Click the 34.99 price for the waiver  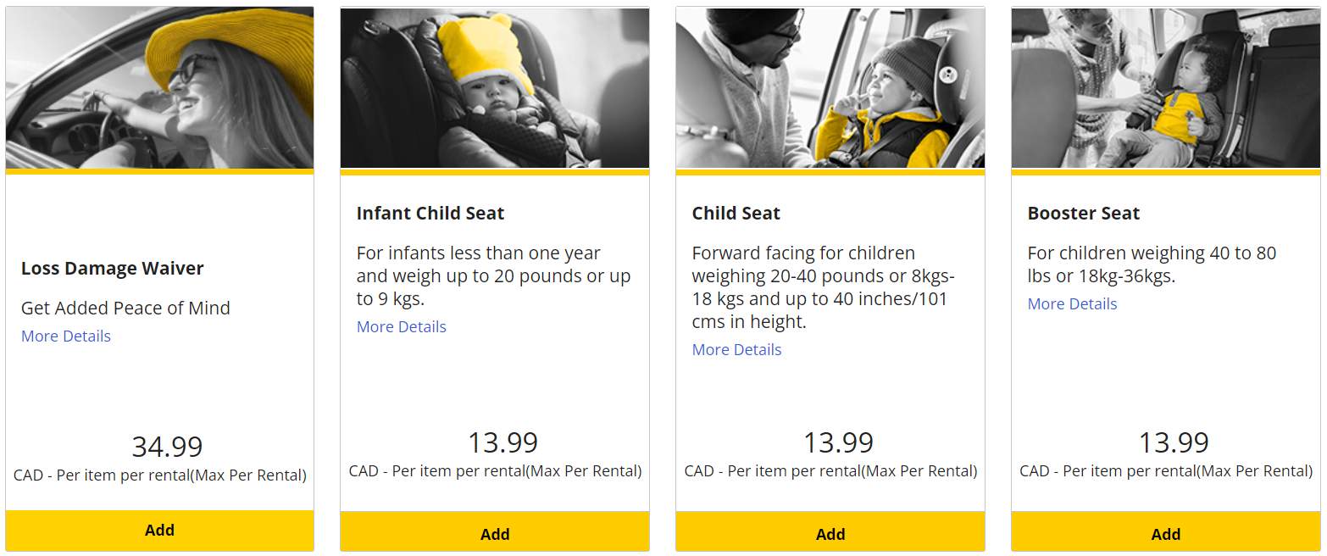(x=167, y=447)
